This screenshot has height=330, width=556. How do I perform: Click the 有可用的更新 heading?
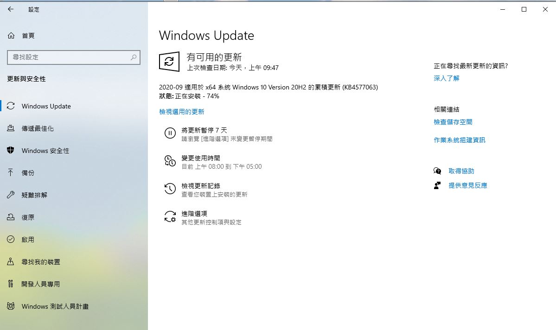pyautogui.click(x=214, y=57)
